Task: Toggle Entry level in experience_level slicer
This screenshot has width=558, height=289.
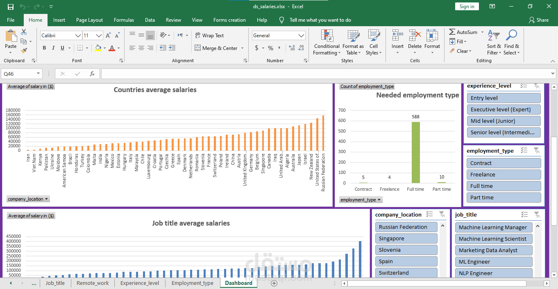Action: tap(504, 98)
